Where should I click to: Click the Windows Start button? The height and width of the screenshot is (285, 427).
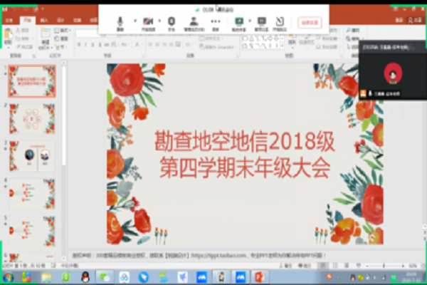pyautogui.click(x=9, y=276)
